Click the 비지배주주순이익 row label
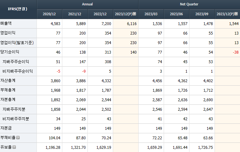This screenshot has width=240, height=152. [x=17, y=71]
